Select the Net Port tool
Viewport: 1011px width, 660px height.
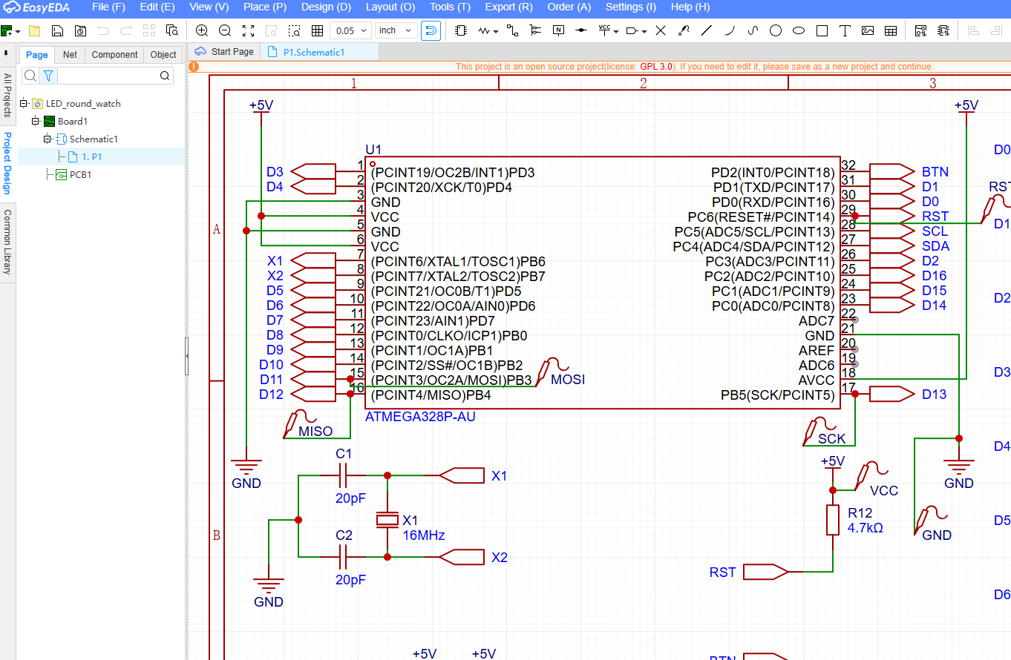[632, 30]
